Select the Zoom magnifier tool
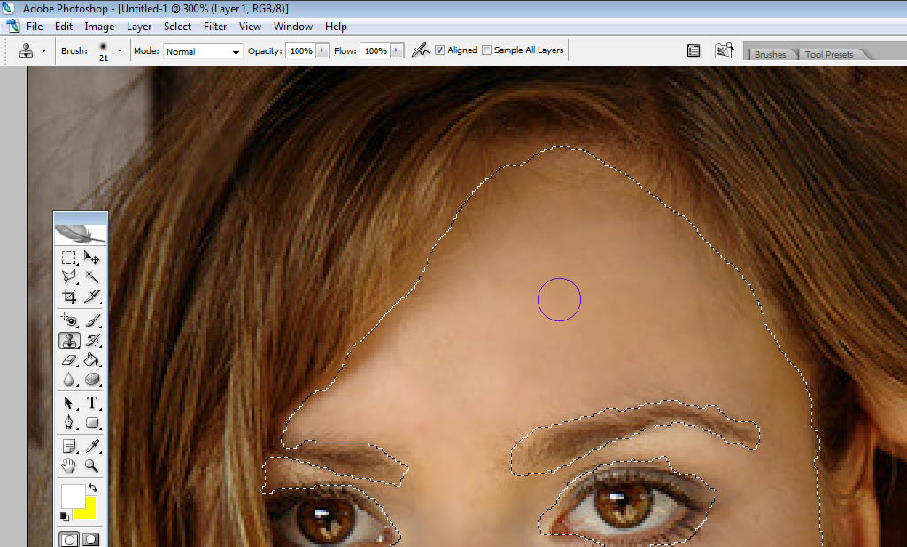Image resolution: width=907 pixels, height=547 pixels. click(x=92, y=466)
